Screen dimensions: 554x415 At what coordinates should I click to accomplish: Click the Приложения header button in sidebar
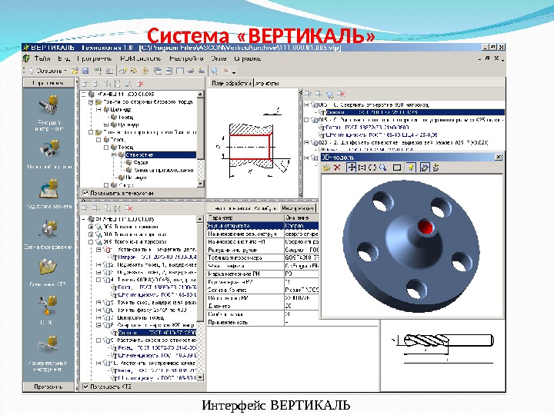pyautogui.click(x=48, y=83)
